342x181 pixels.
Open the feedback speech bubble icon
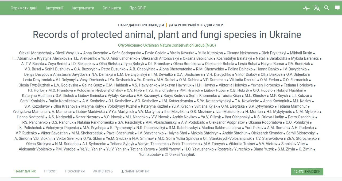[x=337, y=8]
